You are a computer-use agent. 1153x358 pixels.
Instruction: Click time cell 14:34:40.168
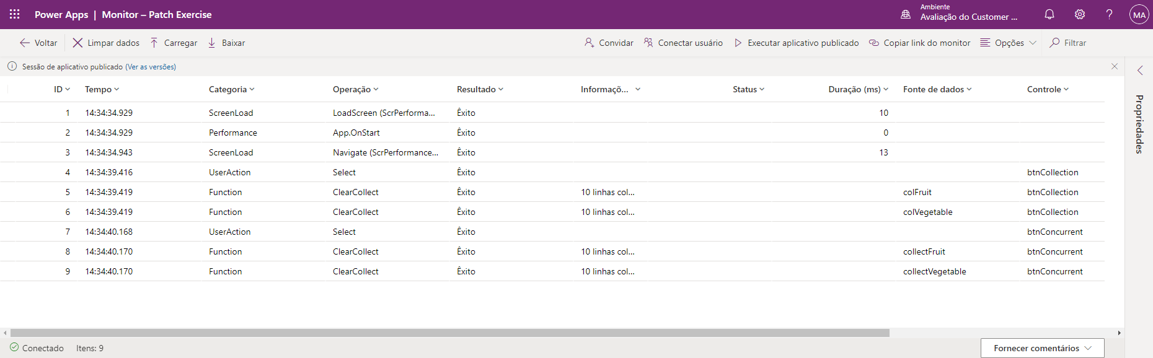(109, 232)
